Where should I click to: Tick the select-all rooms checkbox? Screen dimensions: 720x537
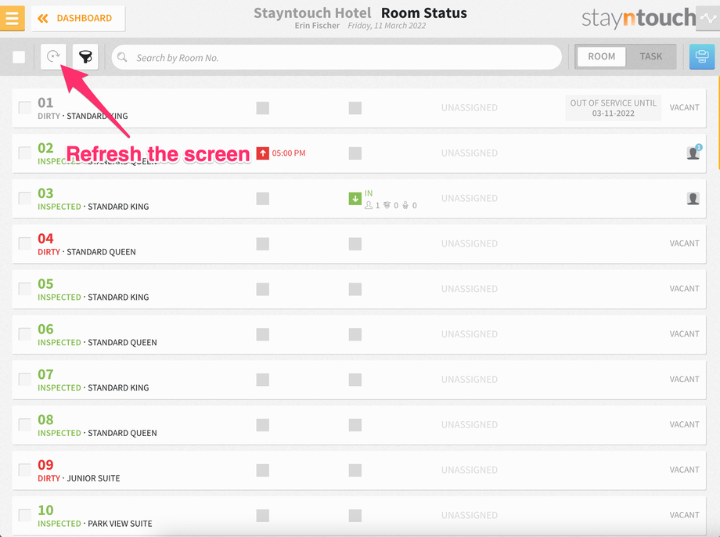(x=19, y=57)
